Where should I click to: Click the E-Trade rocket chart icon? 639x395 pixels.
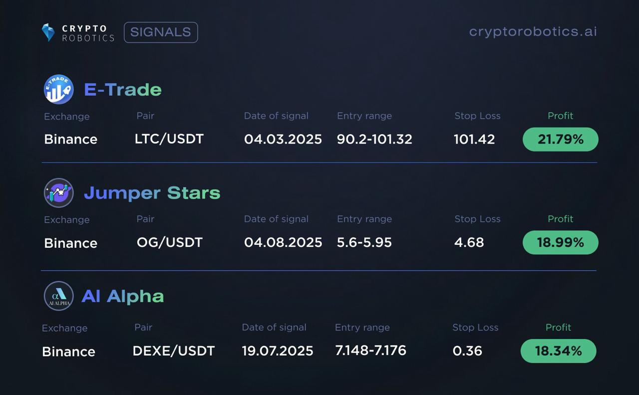click(59, 89)
